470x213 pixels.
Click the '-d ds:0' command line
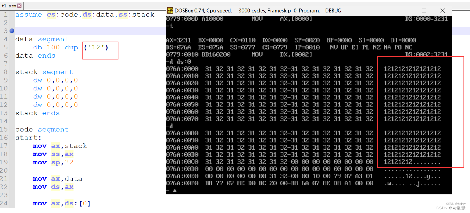click(x=179, y=62)
